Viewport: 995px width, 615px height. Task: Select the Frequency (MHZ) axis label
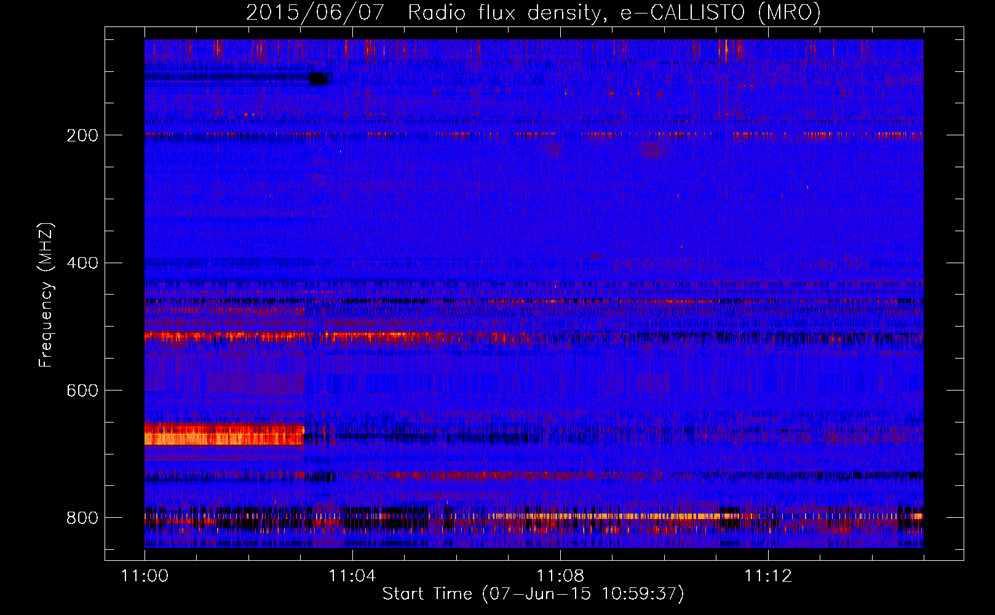point(46,295)
